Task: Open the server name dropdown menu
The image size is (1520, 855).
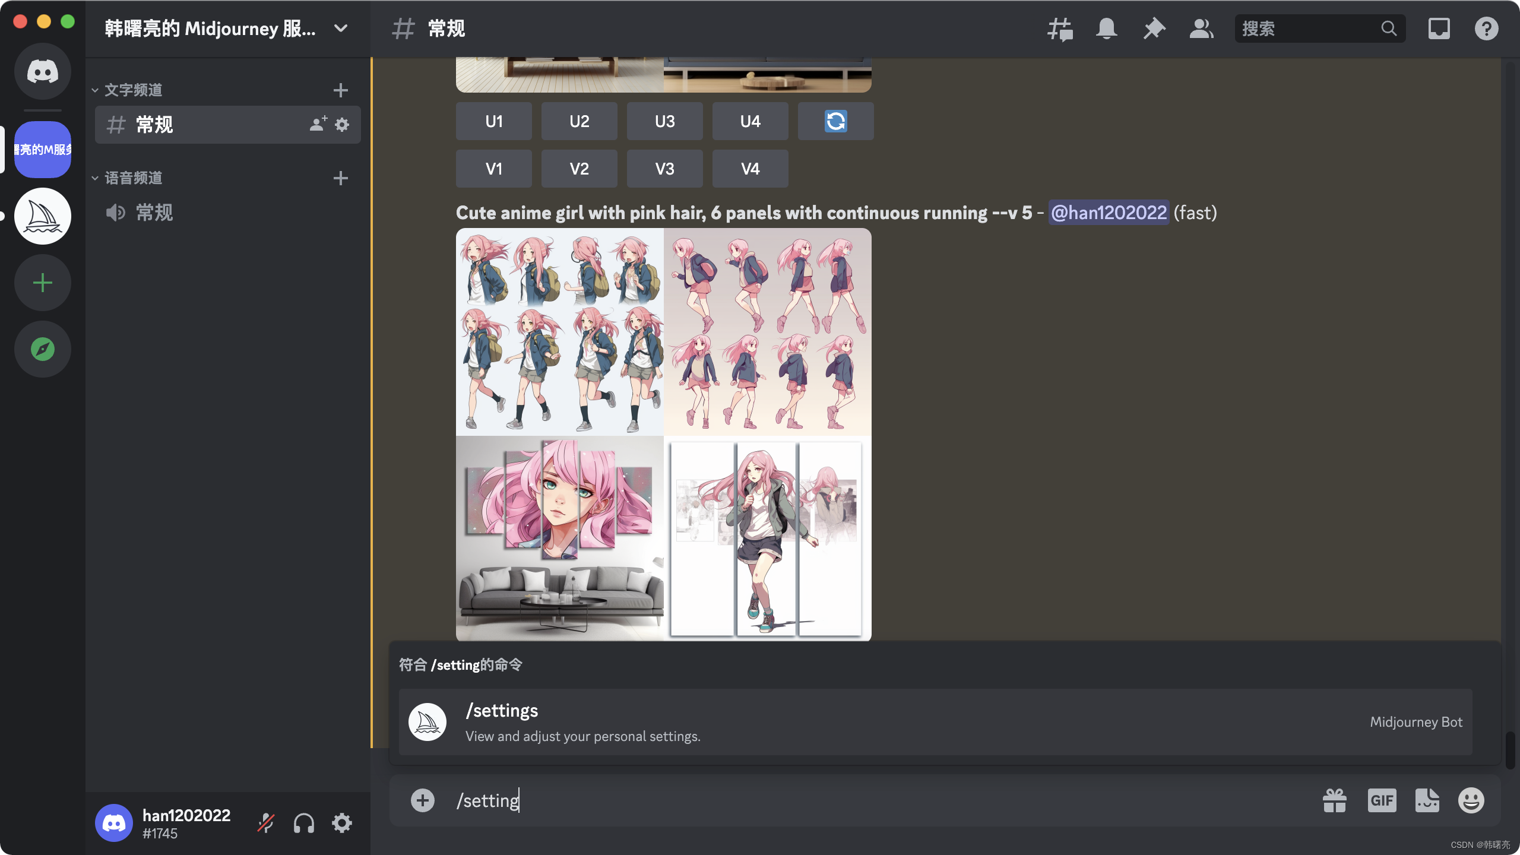Action: tap(341, 28)
